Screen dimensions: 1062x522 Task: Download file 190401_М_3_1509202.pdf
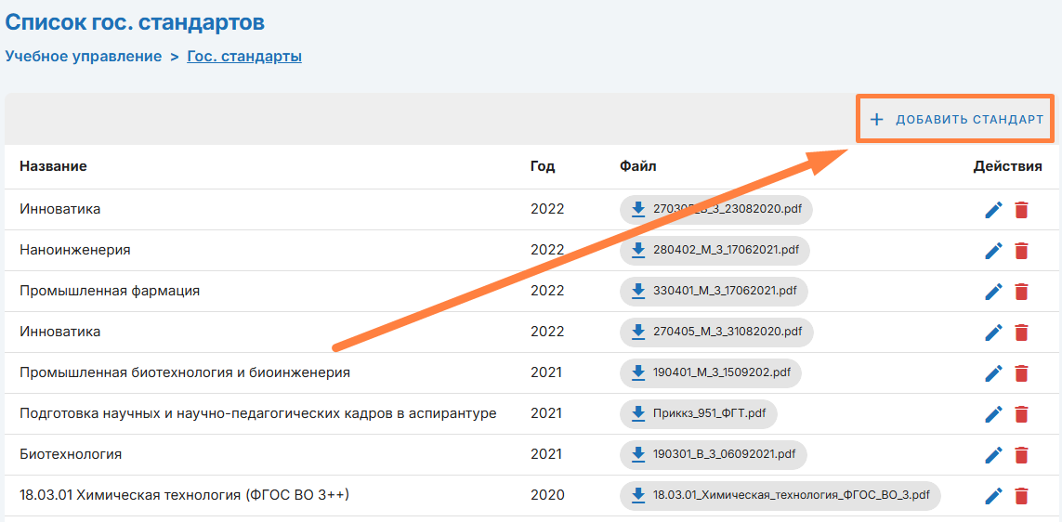click(710, 372)
